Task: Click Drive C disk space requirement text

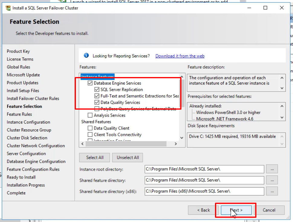Action: [232, 137]
